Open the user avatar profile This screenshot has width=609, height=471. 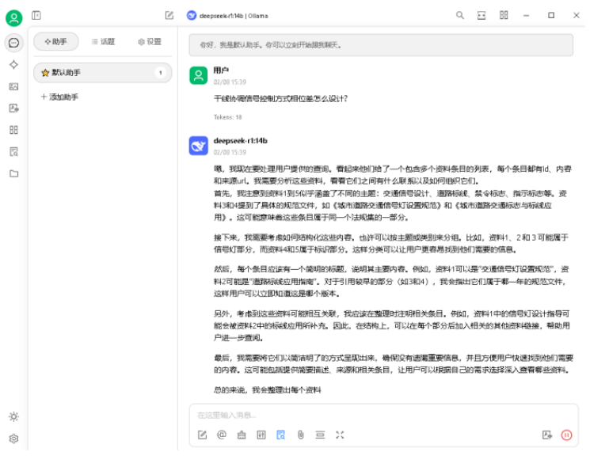(x=14, y=18)
